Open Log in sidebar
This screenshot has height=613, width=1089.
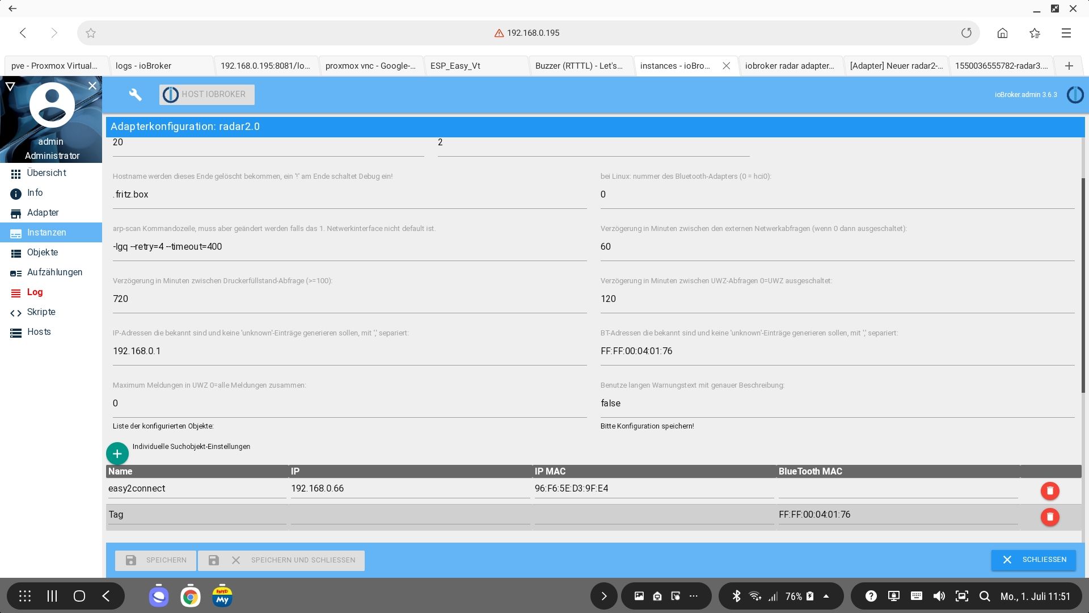(51, 292)
